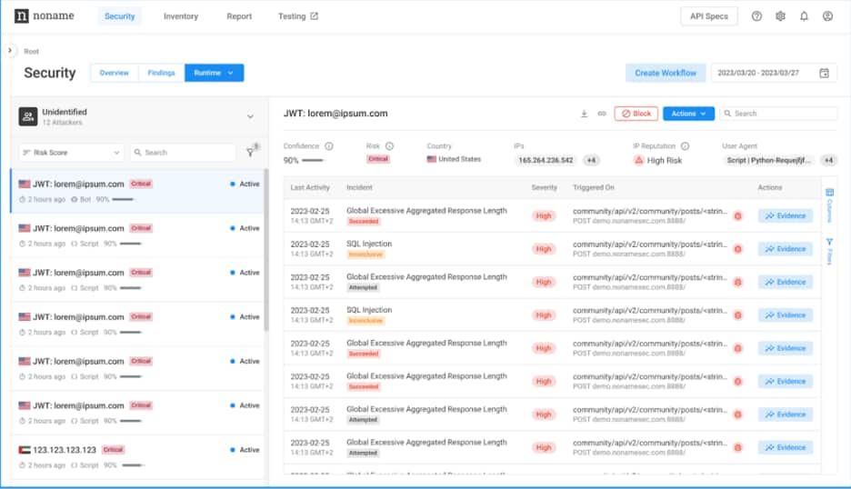The height and width of the screenshot is (489, 851).
Task: Toggle the Filters side panel
Action: 829,251
